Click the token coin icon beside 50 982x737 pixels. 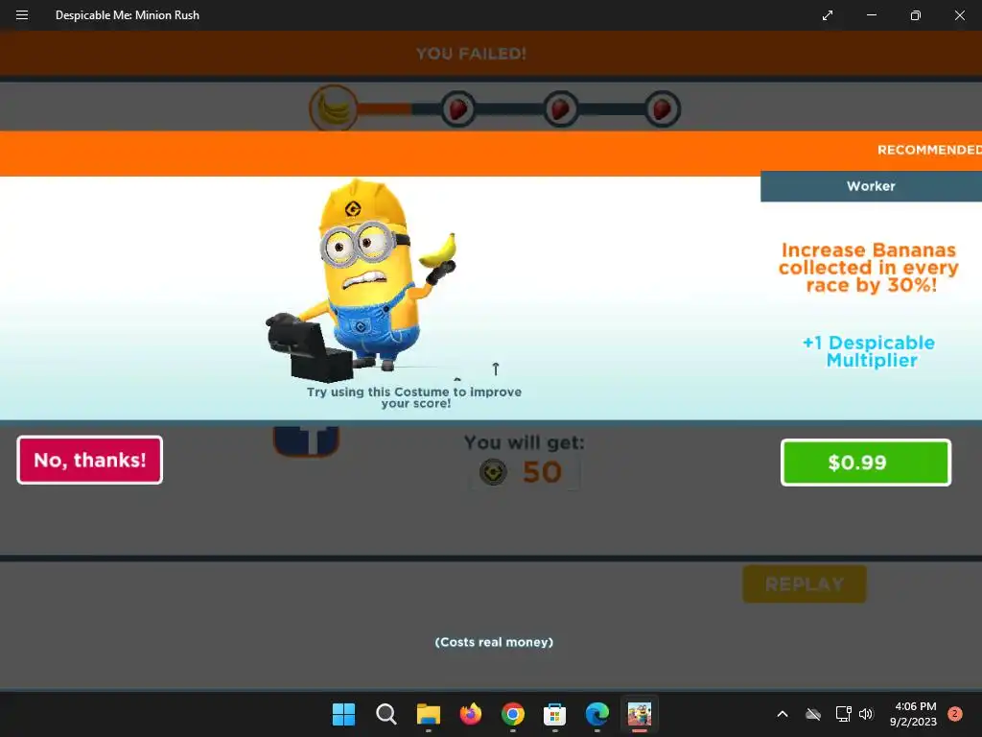click(x=493, y=472)
